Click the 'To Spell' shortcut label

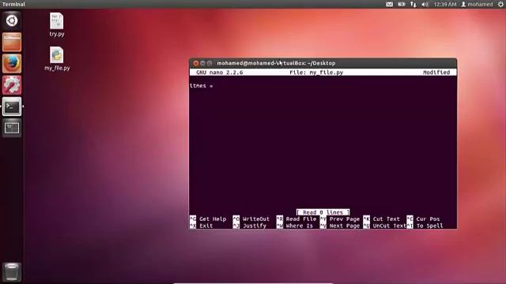[x=429, y=226]
